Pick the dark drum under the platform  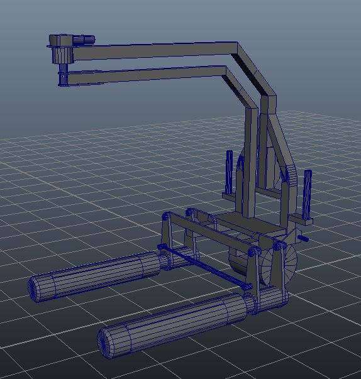click(x=238, y=262)
